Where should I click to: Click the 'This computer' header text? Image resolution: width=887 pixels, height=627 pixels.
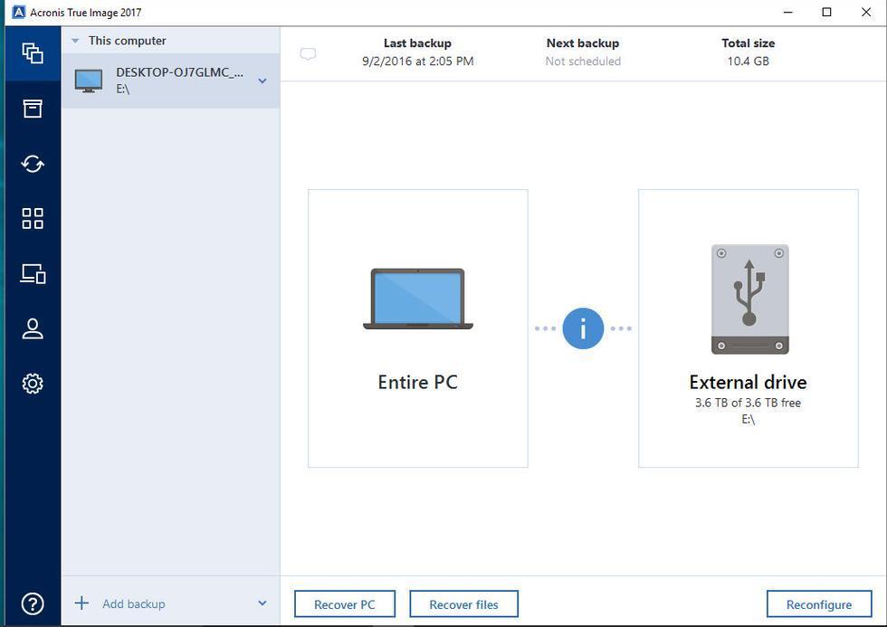(x=128, y=41)
